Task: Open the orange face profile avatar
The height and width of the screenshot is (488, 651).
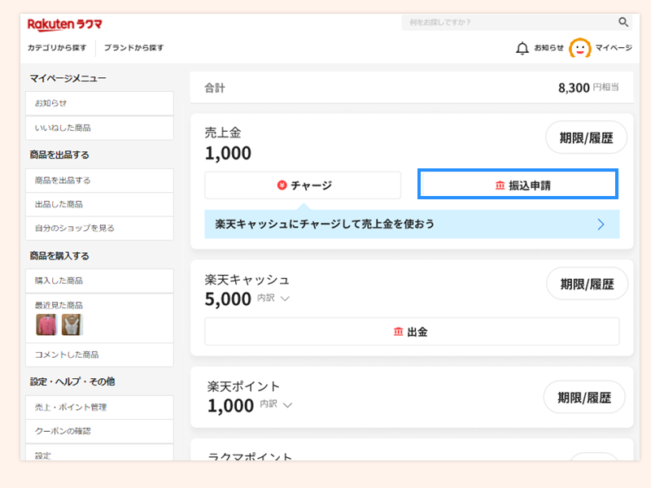Action: (580, 48)
